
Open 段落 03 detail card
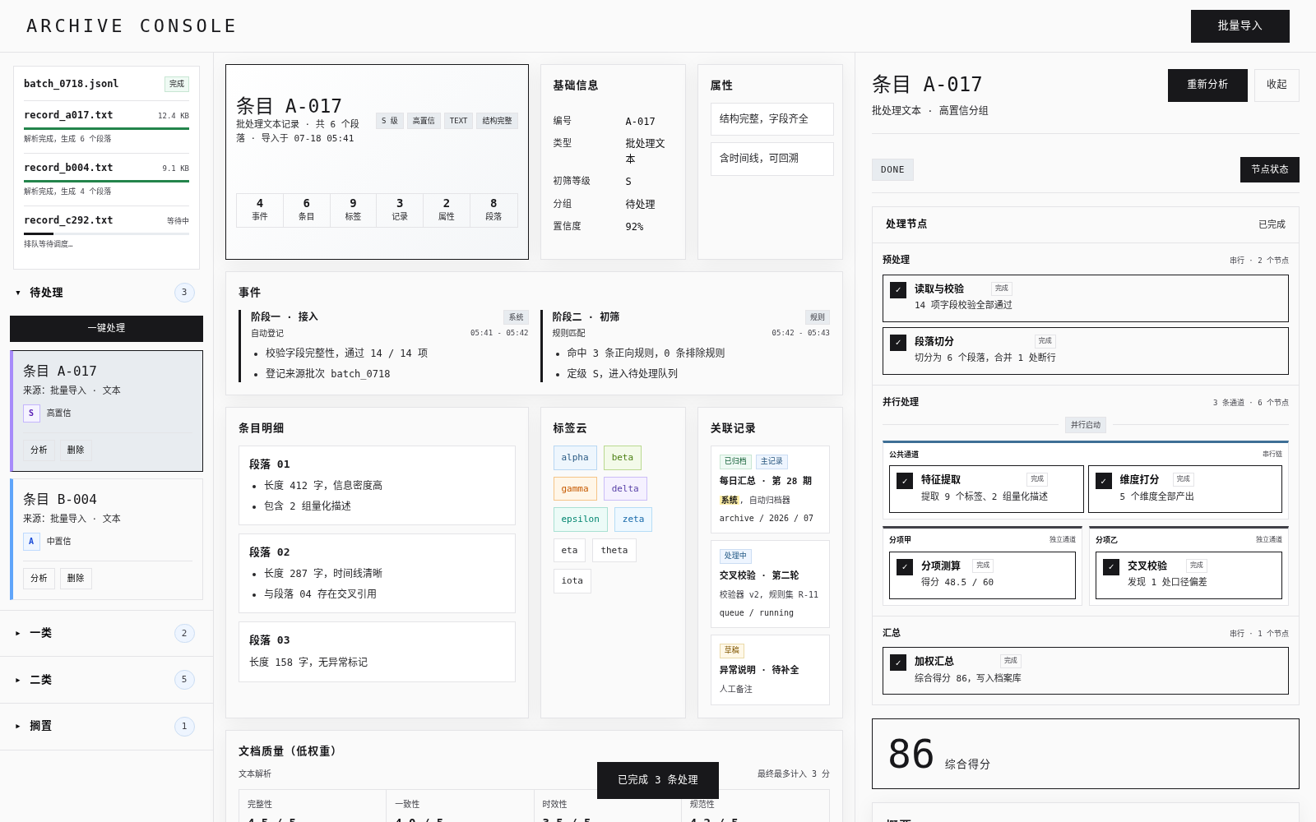377,652
